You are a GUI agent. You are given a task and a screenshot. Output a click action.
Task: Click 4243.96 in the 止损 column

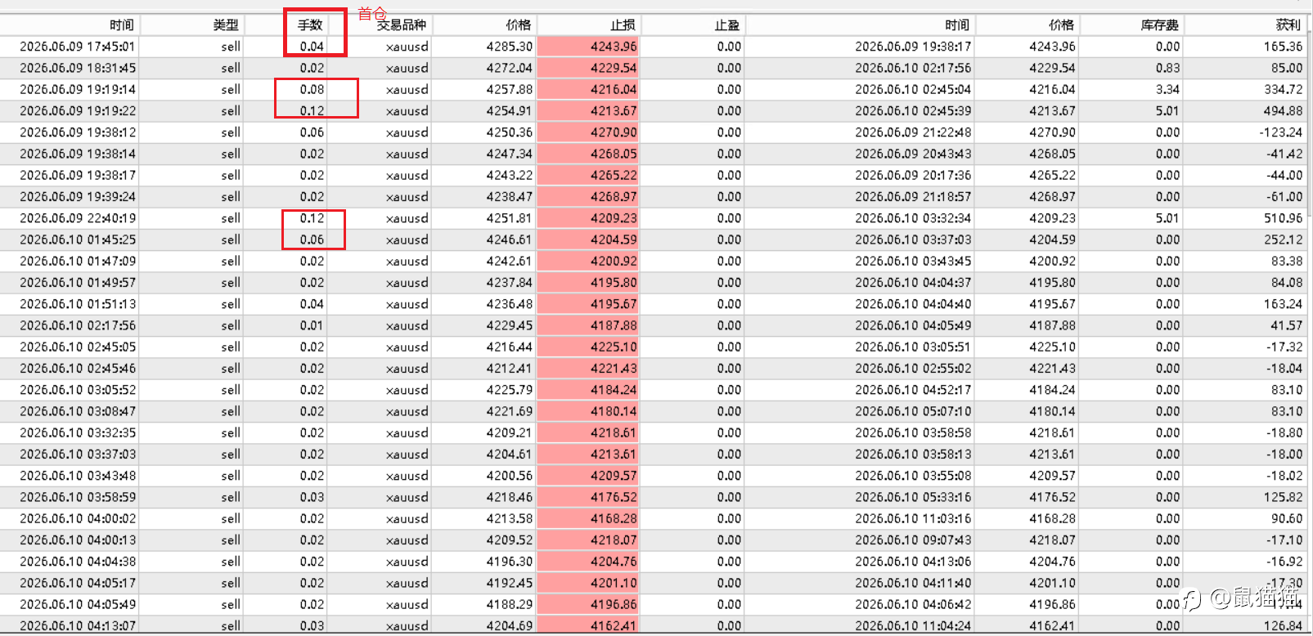pyautogui.click(x=614, y=47)
